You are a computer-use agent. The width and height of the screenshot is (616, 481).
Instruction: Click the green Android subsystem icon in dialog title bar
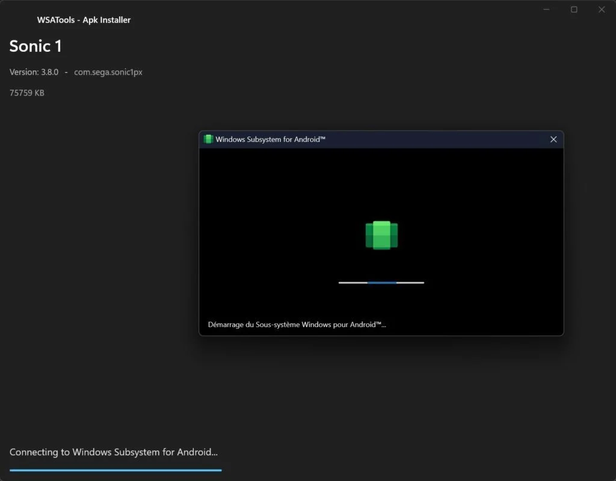coord(208,139)
